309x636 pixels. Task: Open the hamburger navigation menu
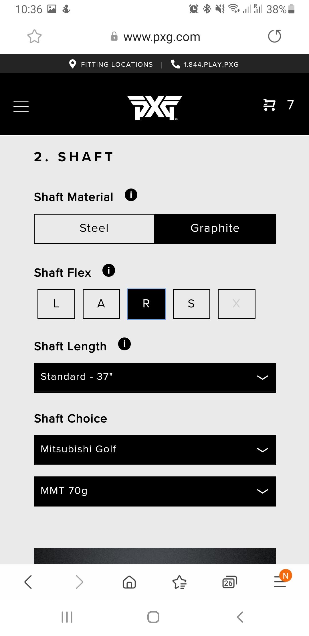[21, 106]
